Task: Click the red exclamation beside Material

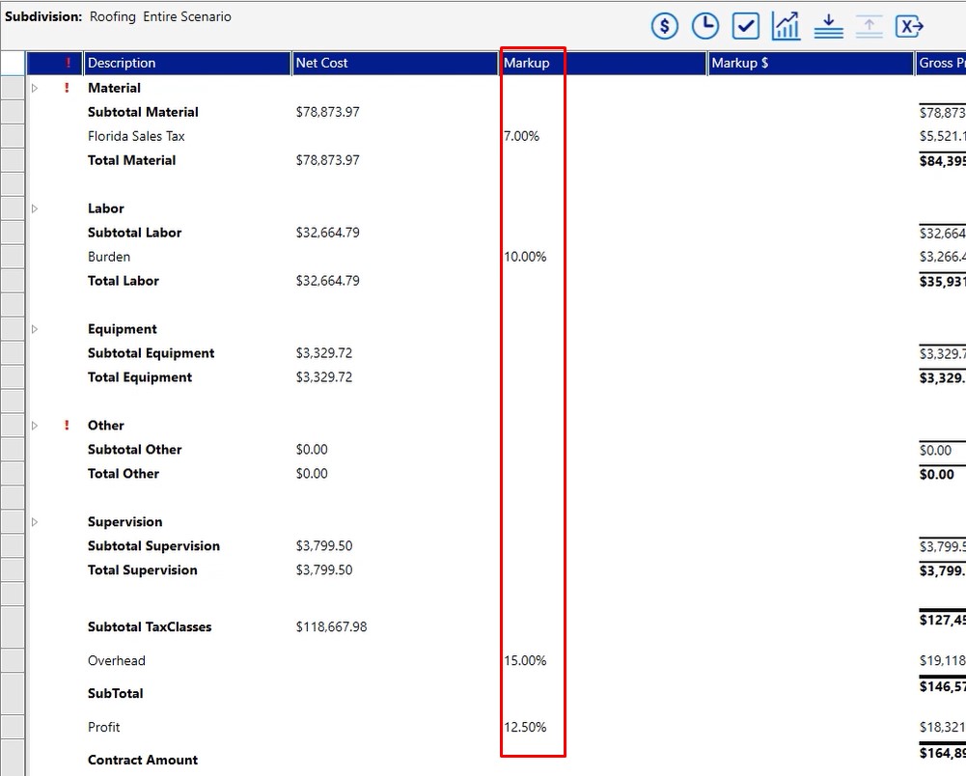Action: 67,88
